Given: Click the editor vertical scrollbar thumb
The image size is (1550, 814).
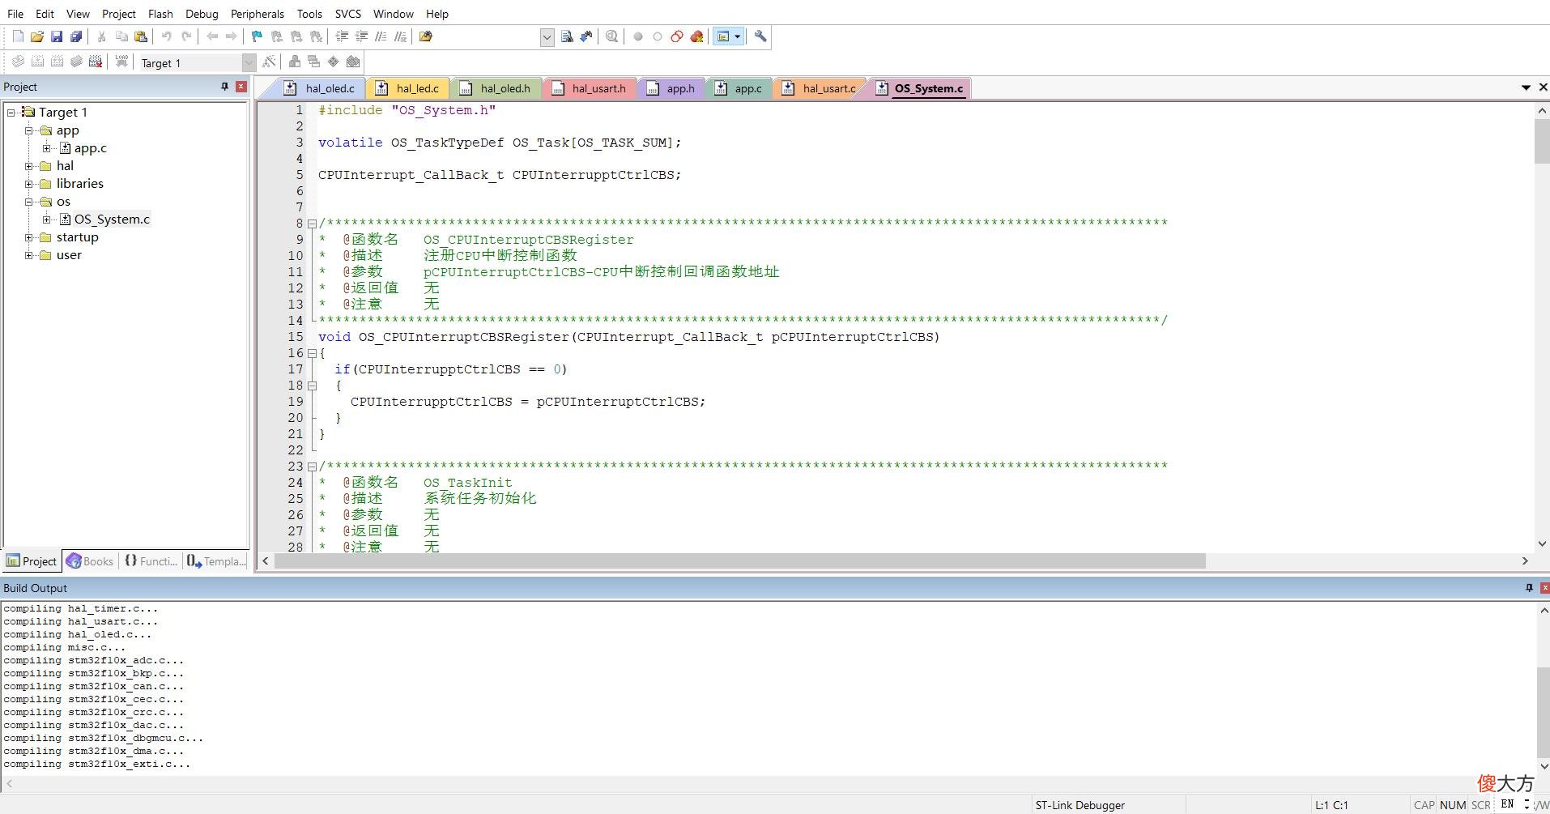Looking at the screenshot, I should 1542,141.
